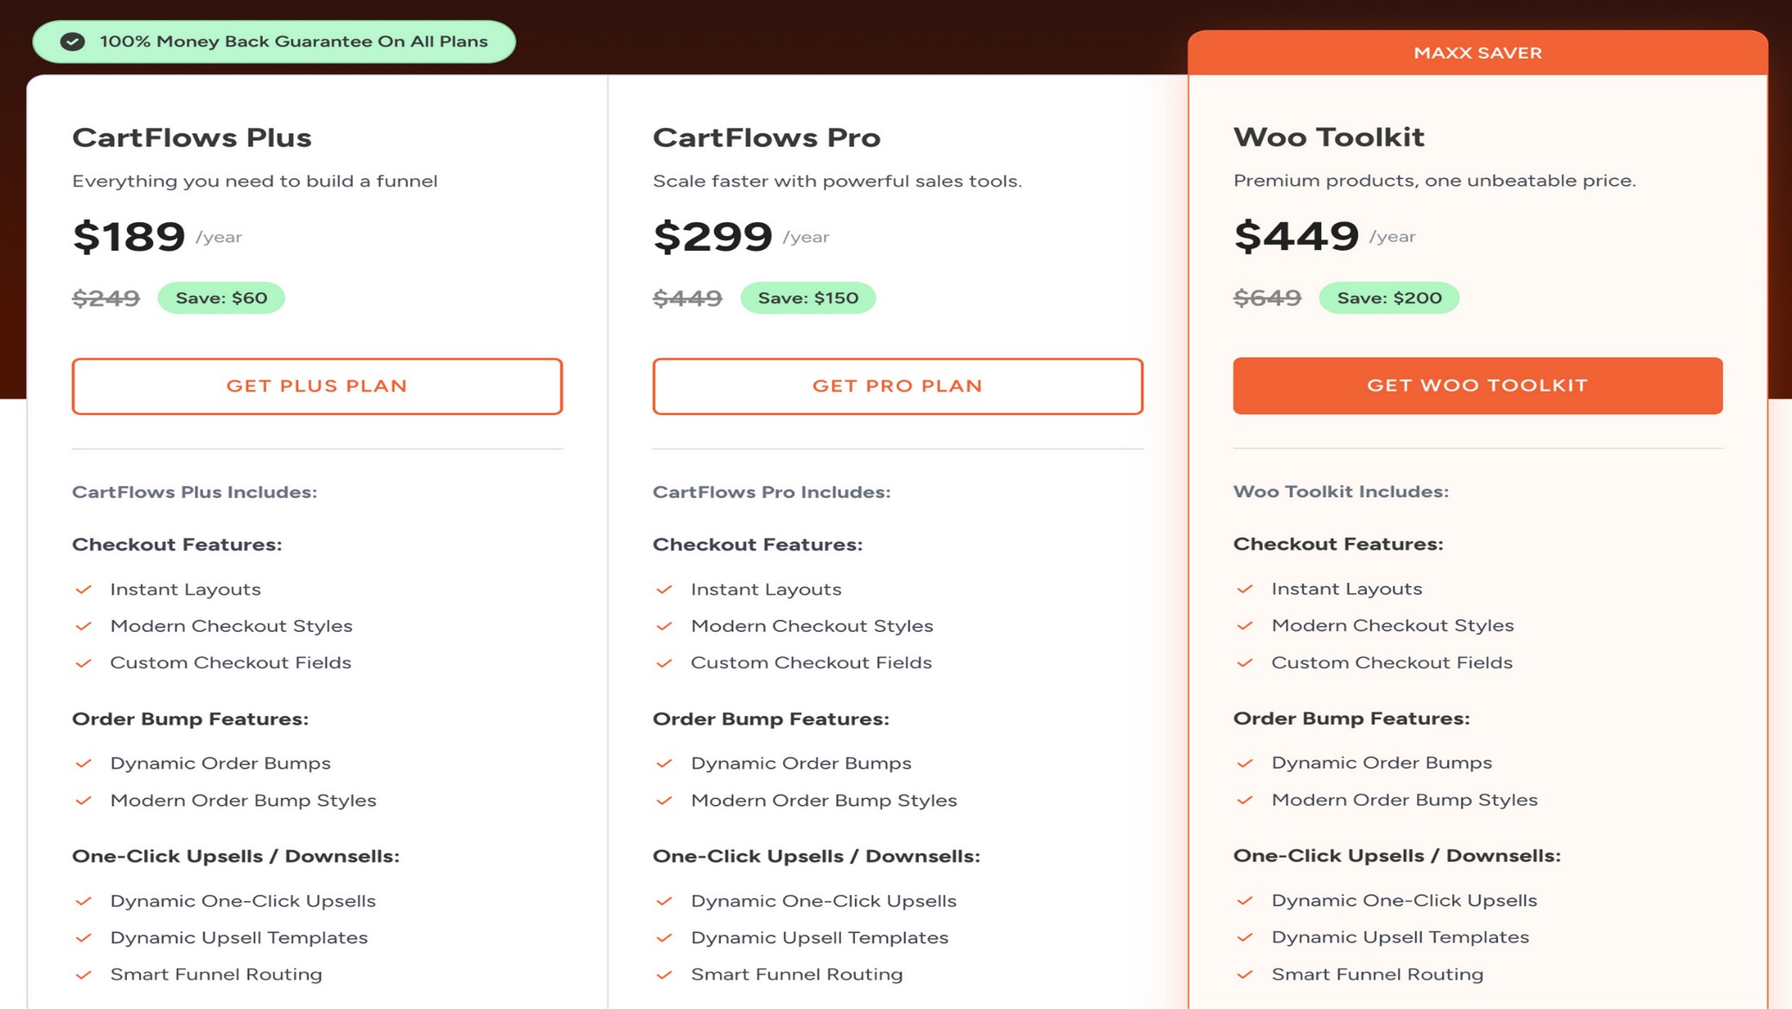This screenshot has width=1792, height=1009.
Task: Click the $189 per year price text
Action: pos(130,236)
